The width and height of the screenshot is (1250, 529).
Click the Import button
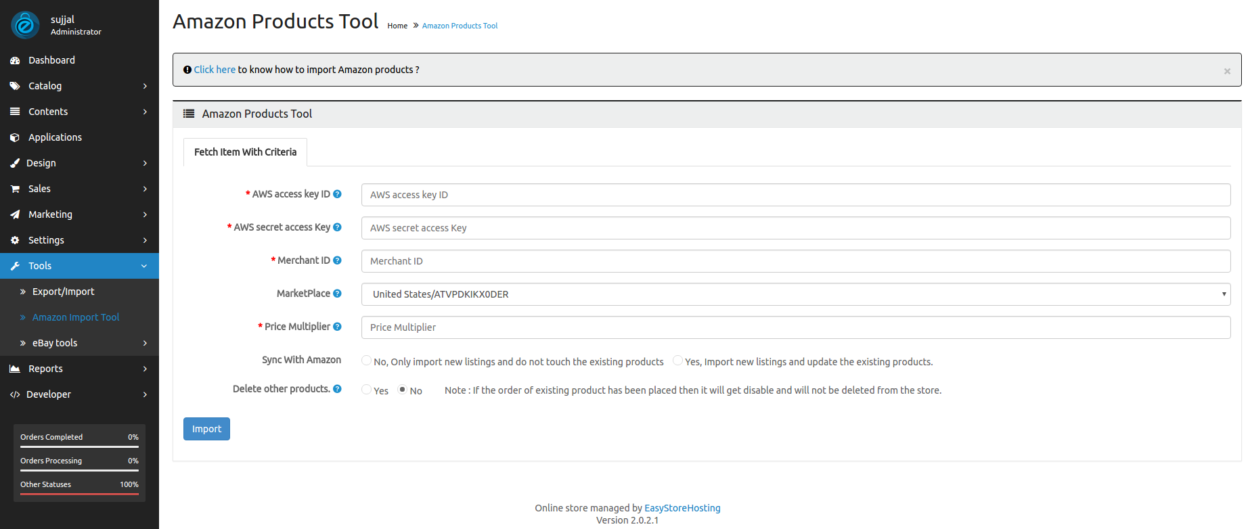206,429
